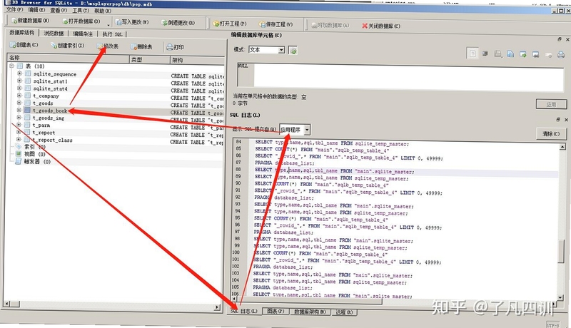Undock the Edit Database Cell panel
571x328 pixels.
click(x=560, y=39)
